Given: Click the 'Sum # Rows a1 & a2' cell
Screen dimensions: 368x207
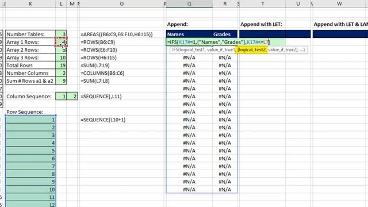Looking at the screenshot, I should tap(30, 80).
